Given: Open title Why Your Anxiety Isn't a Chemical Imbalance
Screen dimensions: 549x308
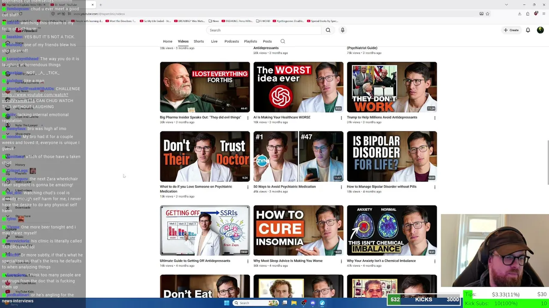Looking at the screenshot, I should 381,261.
